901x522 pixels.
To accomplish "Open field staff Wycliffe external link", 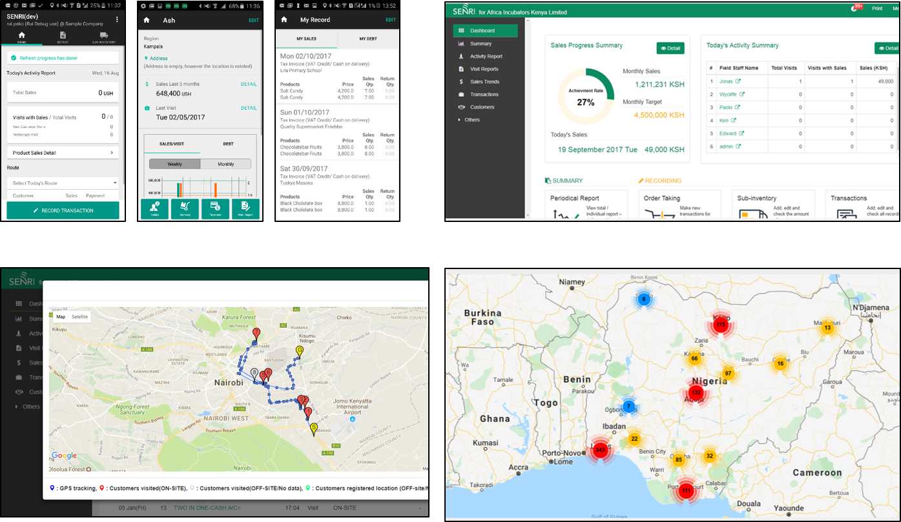I will coord(742,94).
